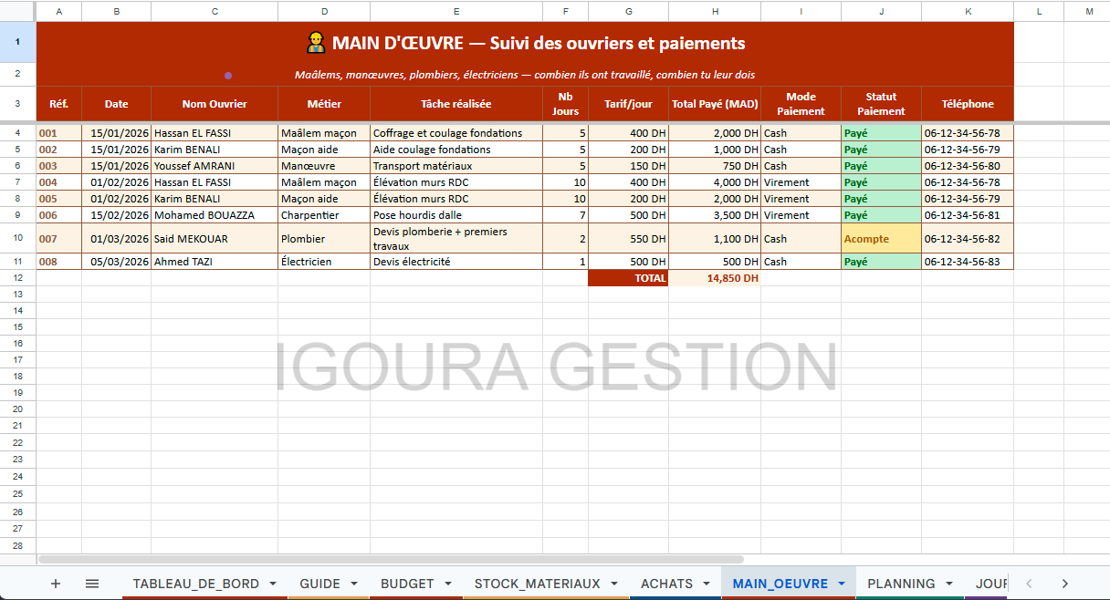Click the MAIN D'ŒUVRE title cell
This screenshot has width=1110, height=600.
point(525,43)
